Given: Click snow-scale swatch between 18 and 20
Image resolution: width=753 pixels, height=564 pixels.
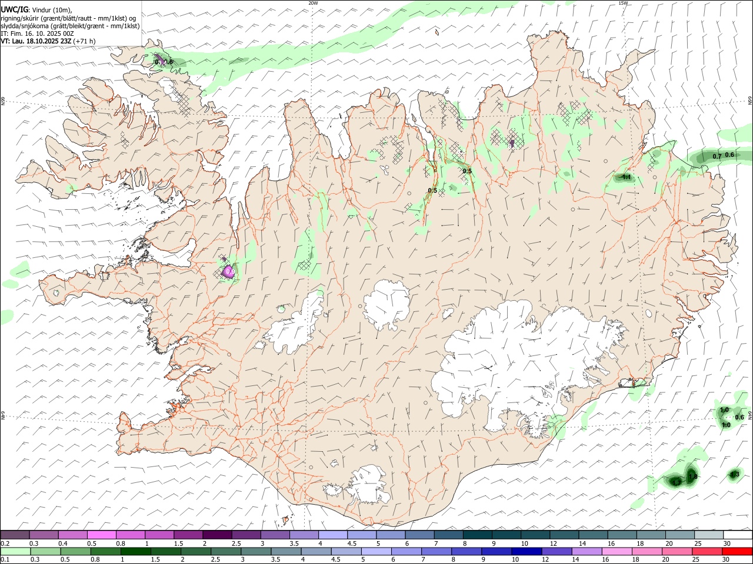Looking at the screenshot, I should (x=650, y=535).
